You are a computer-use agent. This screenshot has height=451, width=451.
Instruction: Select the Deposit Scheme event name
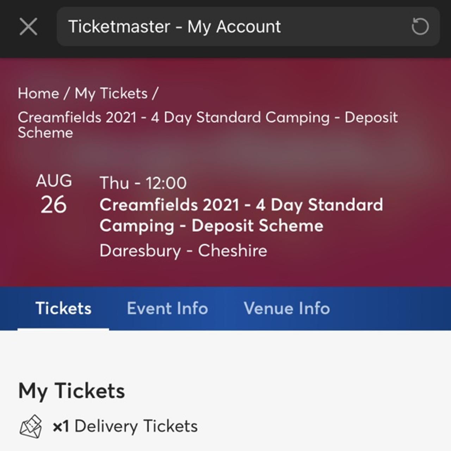coord(211,225)
